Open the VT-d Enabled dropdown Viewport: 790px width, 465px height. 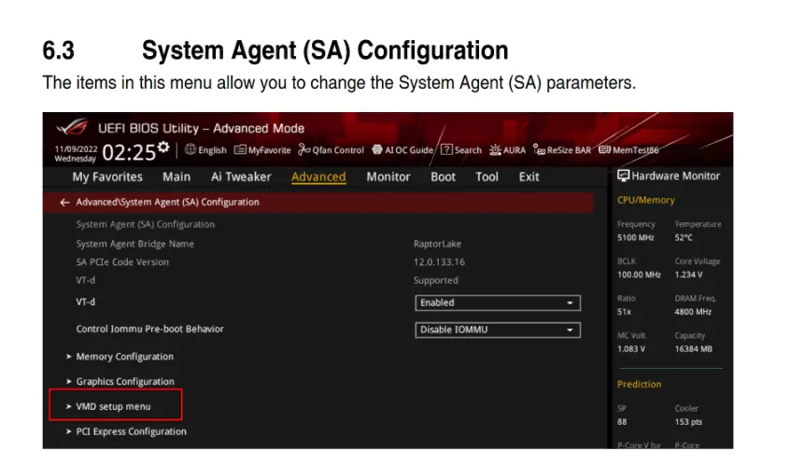point(498,303)
